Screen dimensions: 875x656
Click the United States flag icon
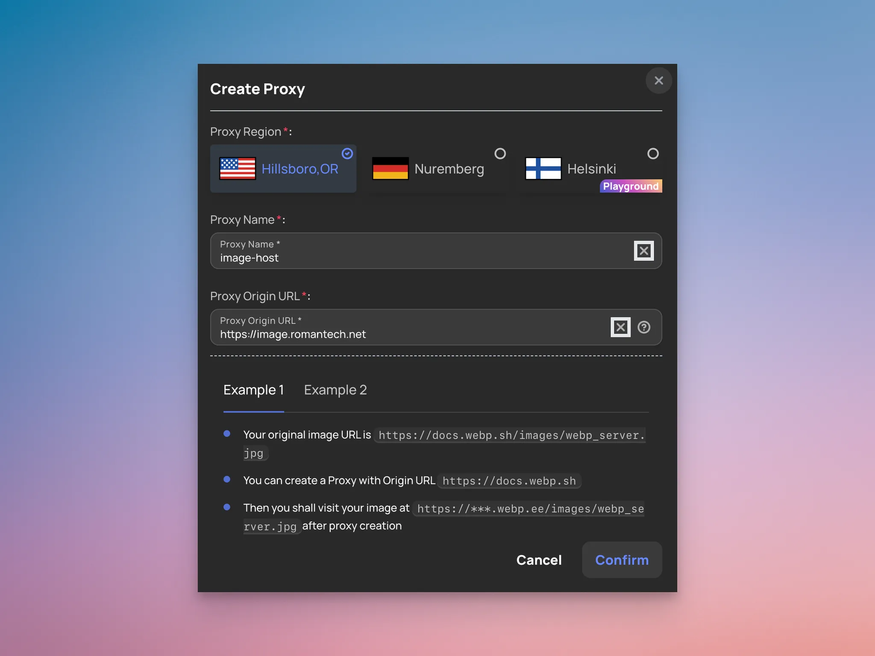point(238,169)
